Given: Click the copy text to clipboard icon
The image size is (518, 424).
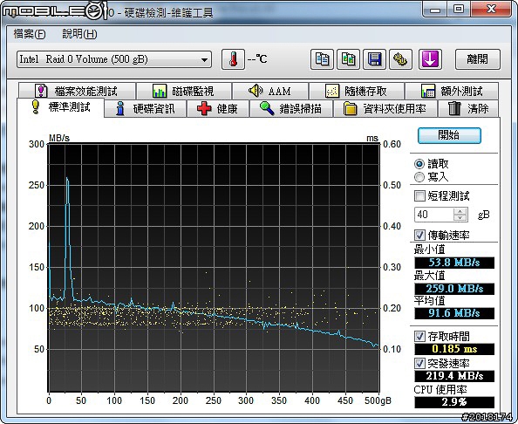Looking at the screenshot, I should [x=322, y=59].
